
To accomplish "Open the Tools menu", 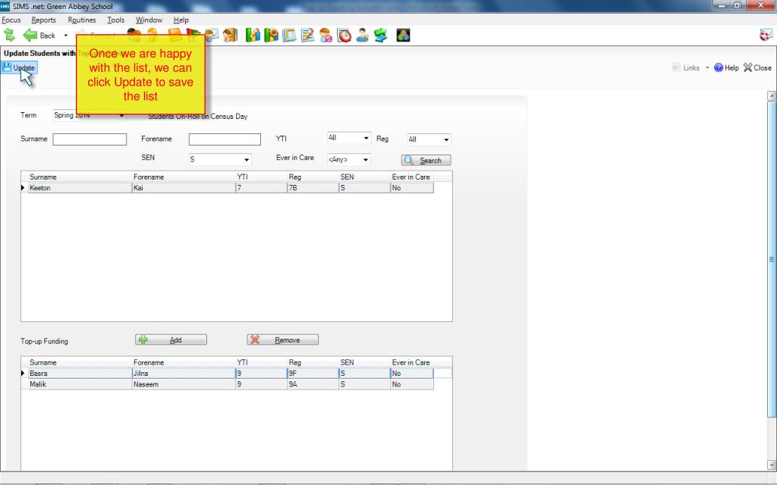I will 115,20.
